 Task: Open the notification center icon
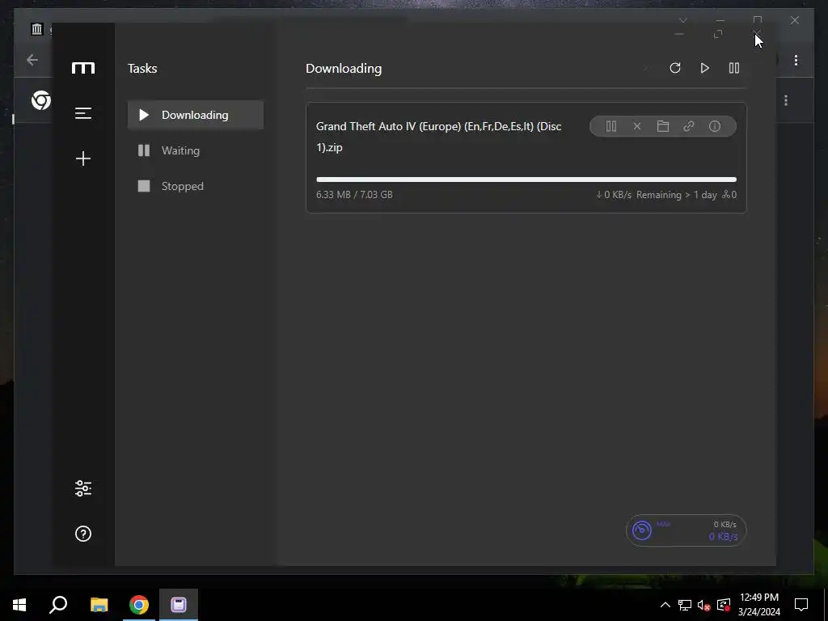pyautogui.click(x=801, y=605)
